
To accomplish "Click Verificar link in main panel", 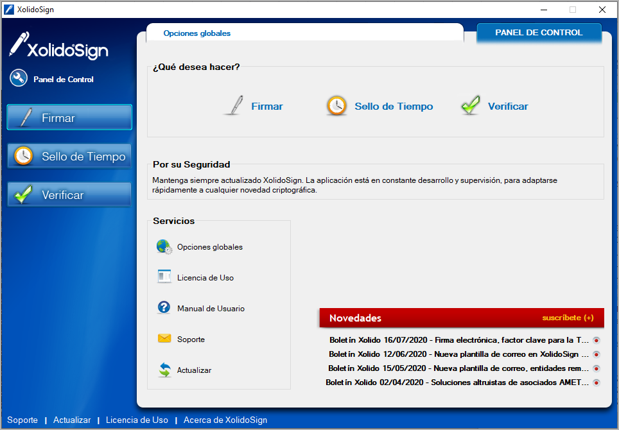I will (508, 107).
